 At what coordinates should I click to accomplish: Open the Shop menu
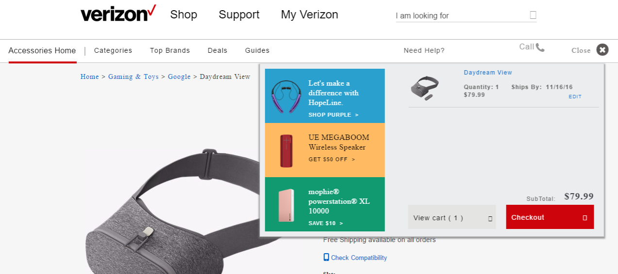pos(184,15)
